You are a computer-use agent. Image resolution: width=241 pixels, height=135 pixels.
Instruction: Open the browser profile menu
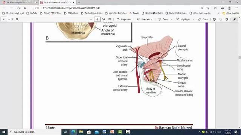click(x=229, y=8)
